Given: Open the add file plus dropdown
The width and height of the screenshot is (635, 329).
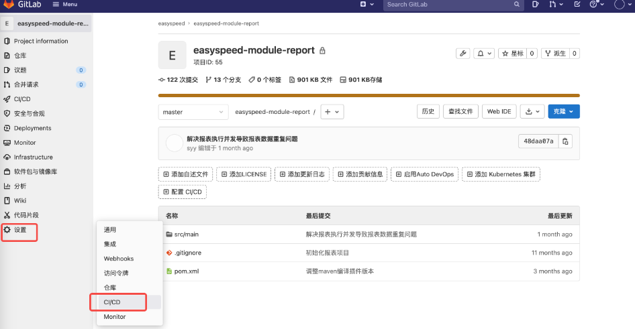Looking at the screenshot, I should tap(332, 112).
